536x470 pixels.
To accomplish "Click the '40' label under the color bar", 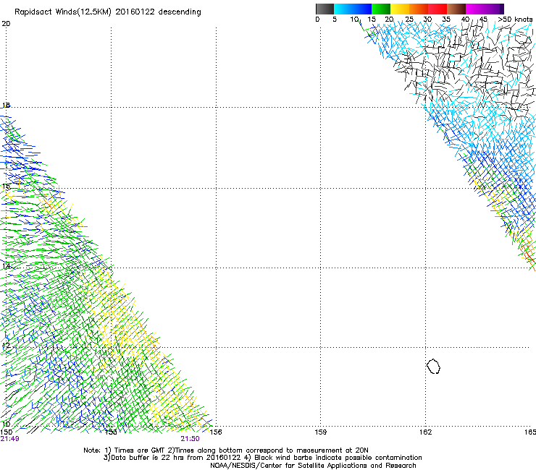I will [465, 20].
